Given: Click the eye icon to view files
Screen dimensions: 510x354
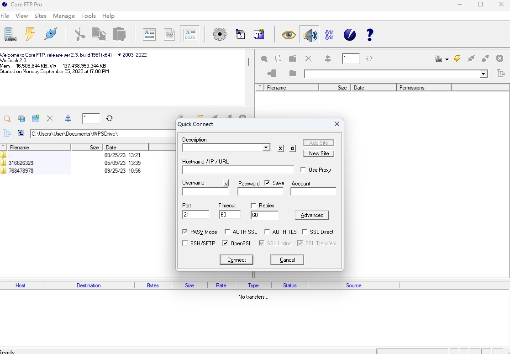Looking at the screenshot, I should [288, 35].
